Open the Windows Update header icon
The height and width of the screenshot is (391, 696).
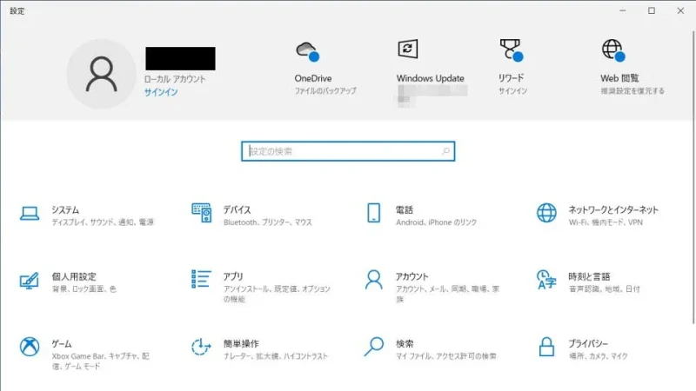tap(407, 50)
